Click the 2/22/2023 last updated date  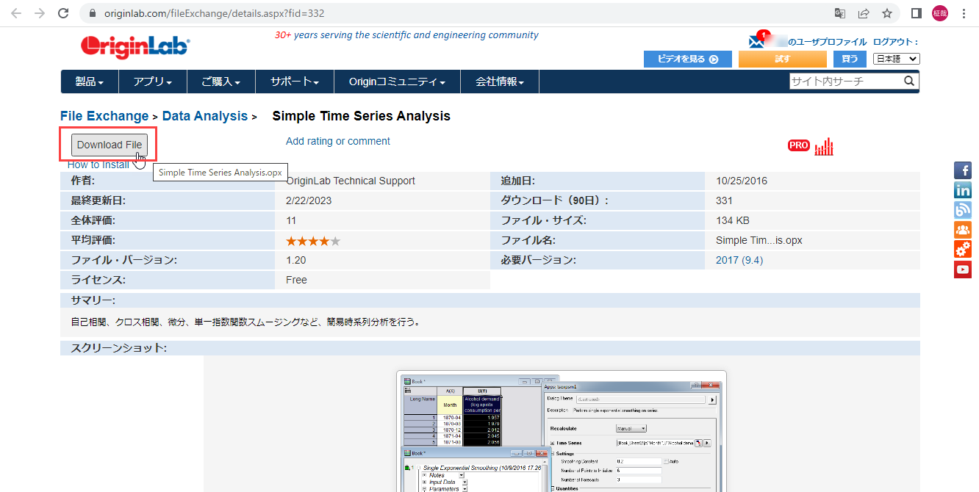(309, 200)
